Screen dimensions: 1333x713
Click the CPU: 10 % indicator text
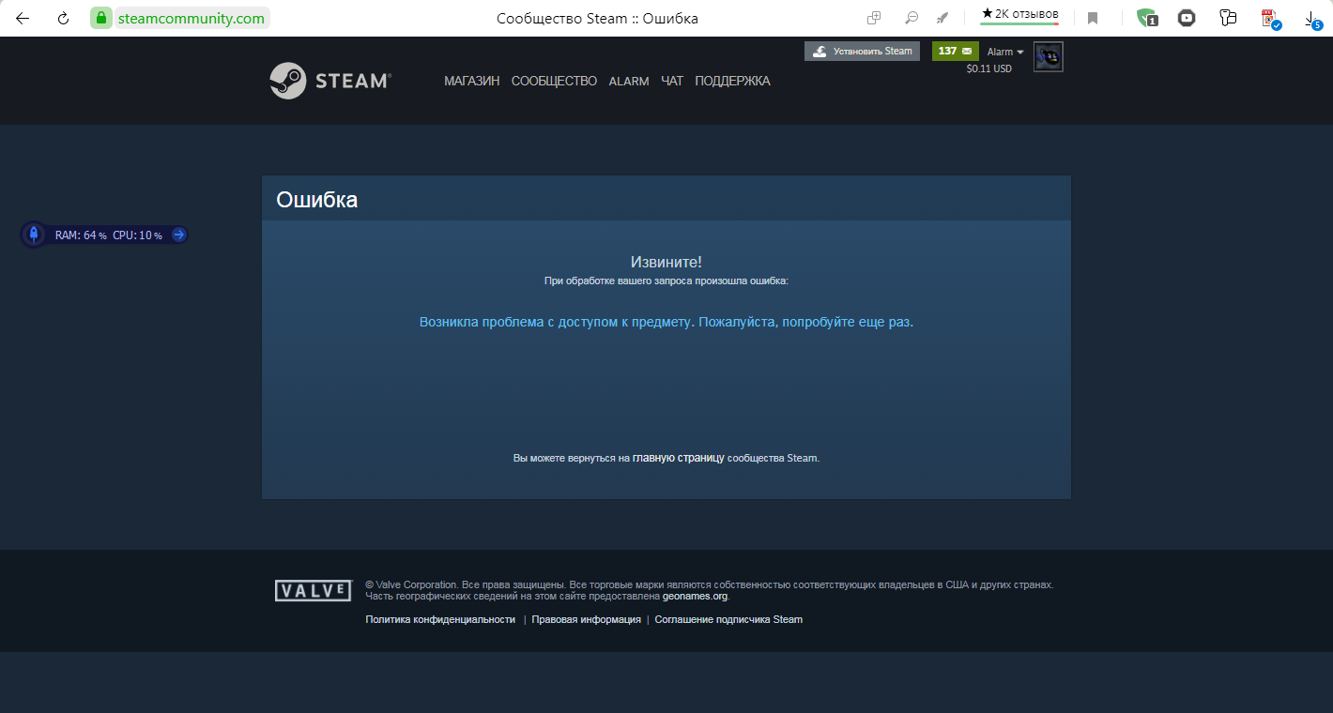coord(137,235)
